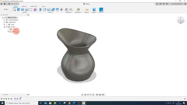Image resolution: width=187 pixels, height=105 pixels.
Task: Select the Extrude tool icon
Action: [18, 10]
